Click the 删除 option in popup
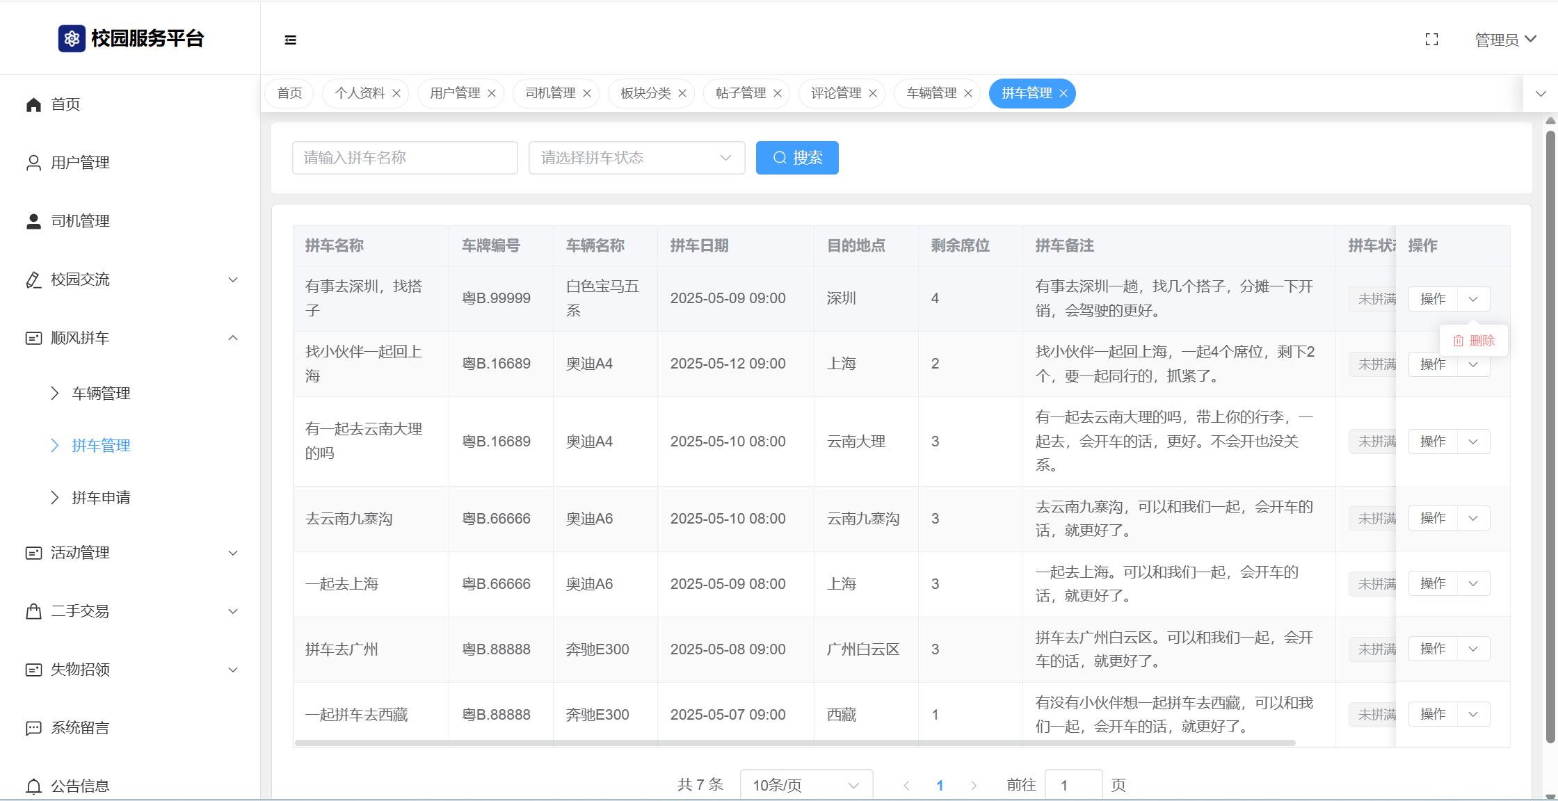Viewport: 1558px width, 801px height. click(1474, 341)
